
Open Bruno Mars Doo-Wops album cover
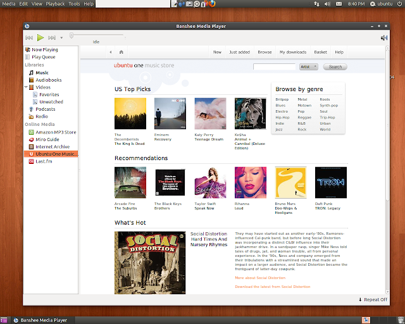click(290, 182)
